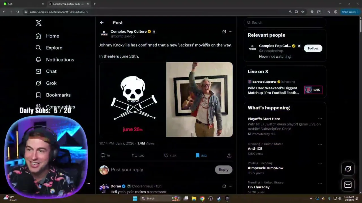362x203 pixels.
Task: Open the Windows Start menu
Action: (x=135, y=198)
